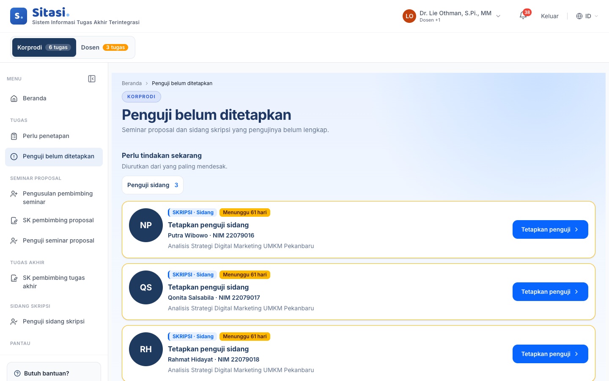Open the Butuh bantuan? help box

(x=54, y=372)
